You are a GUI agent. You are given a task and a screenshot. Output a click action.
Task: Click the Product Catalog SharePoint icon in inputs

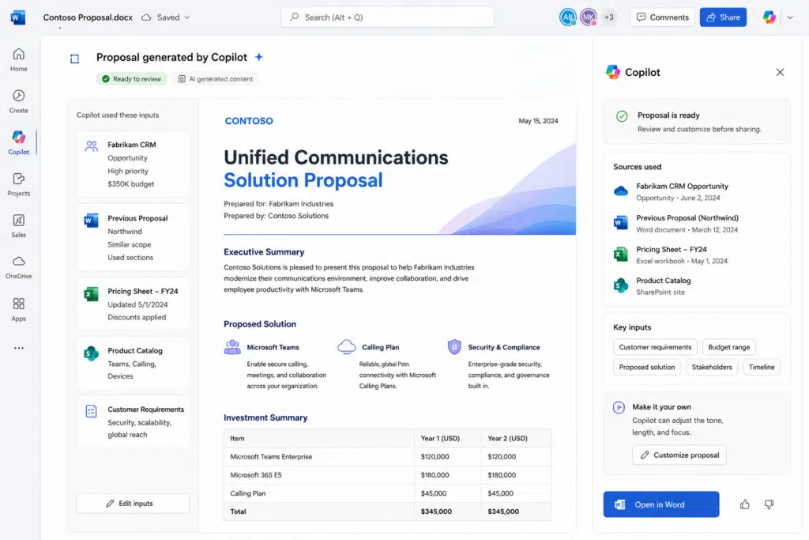tap(92, 353)
